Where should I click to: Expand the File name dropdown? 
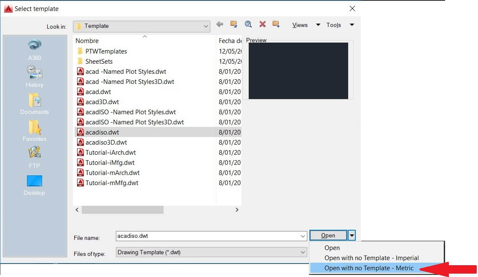coord(303,236)
